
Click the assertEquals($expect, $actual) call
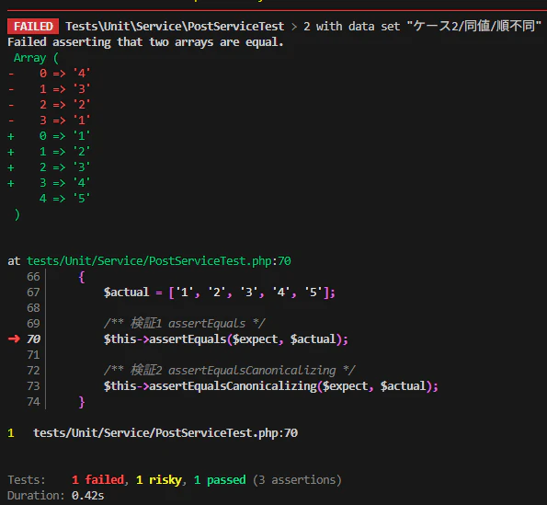pos(226,339)
